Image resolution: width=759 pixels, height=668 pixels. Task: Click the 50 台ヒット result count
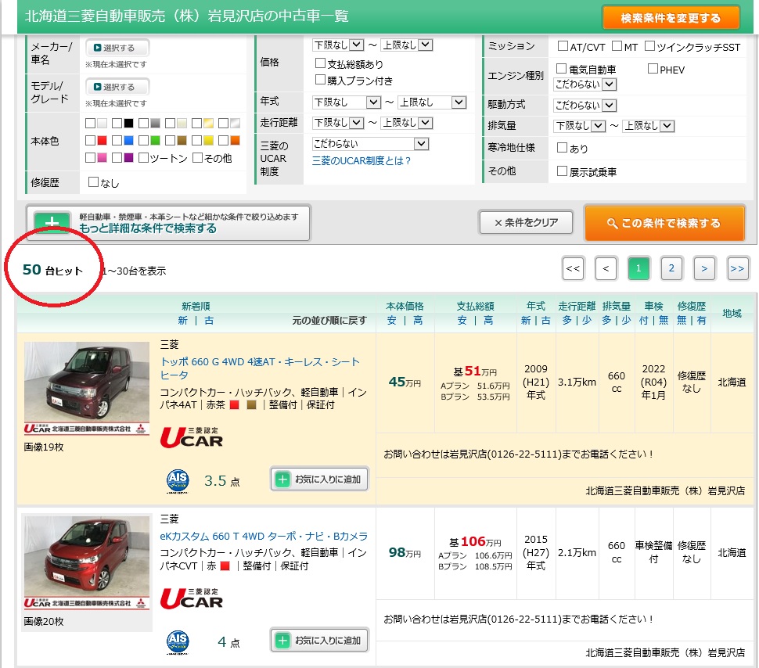coord(52,270)
